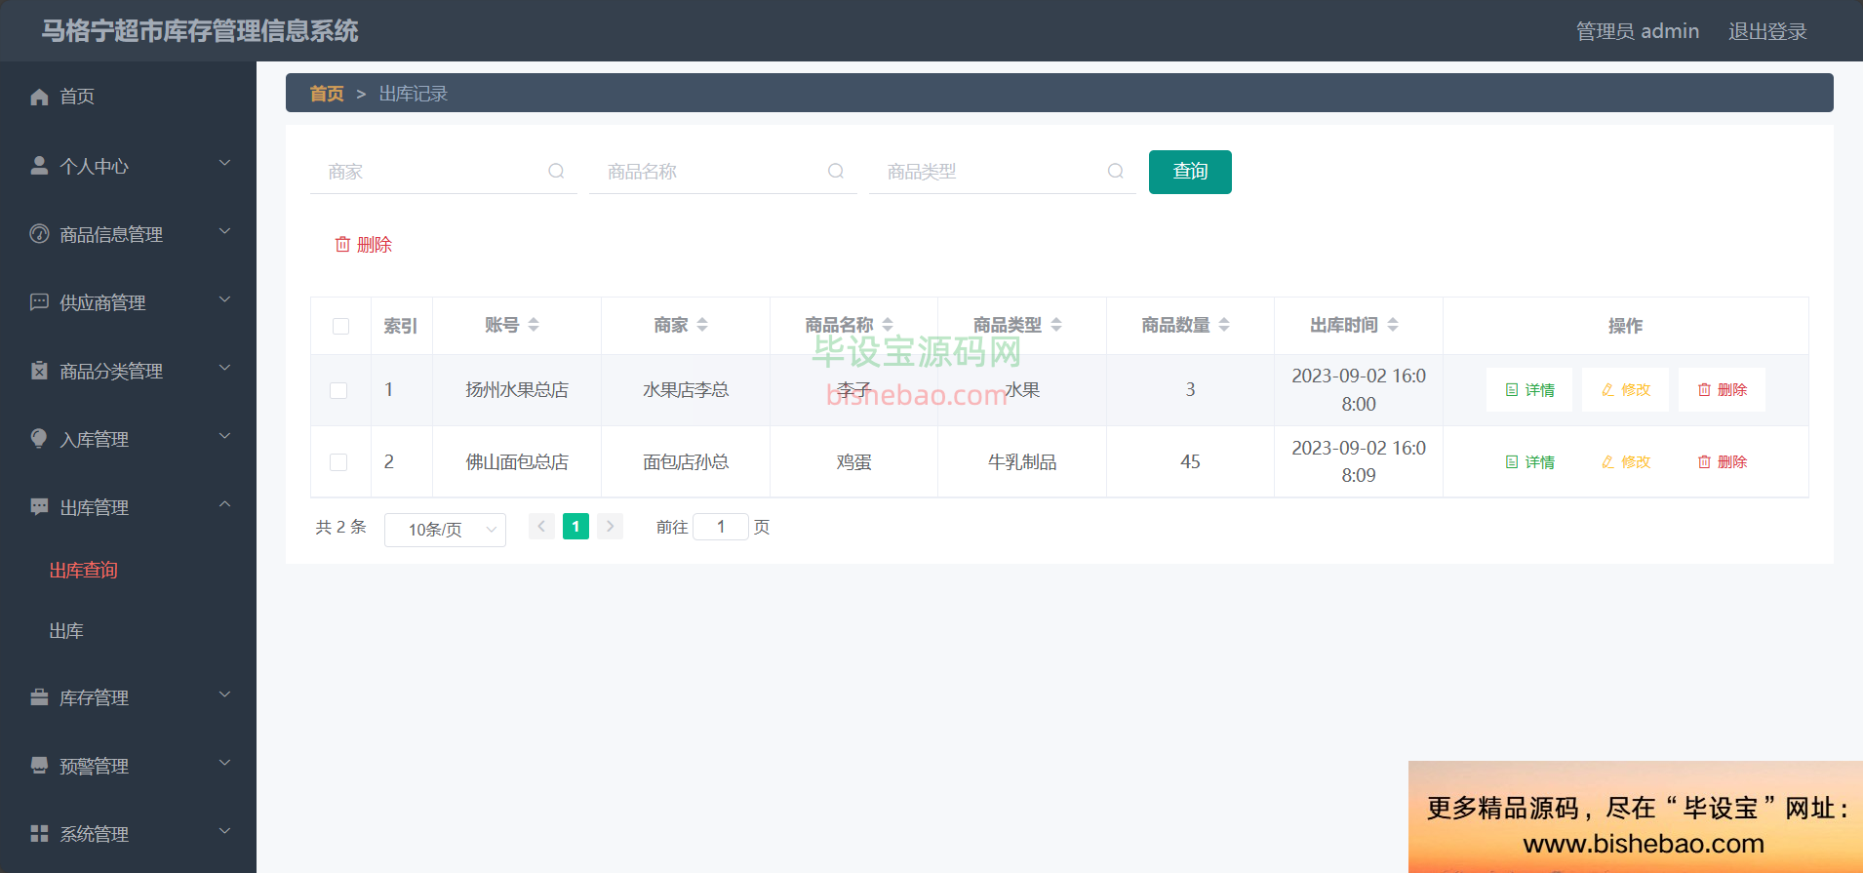1863x873 pixels.
Task: Expand 商品分类管理 menu chevron
Action: 224,368
